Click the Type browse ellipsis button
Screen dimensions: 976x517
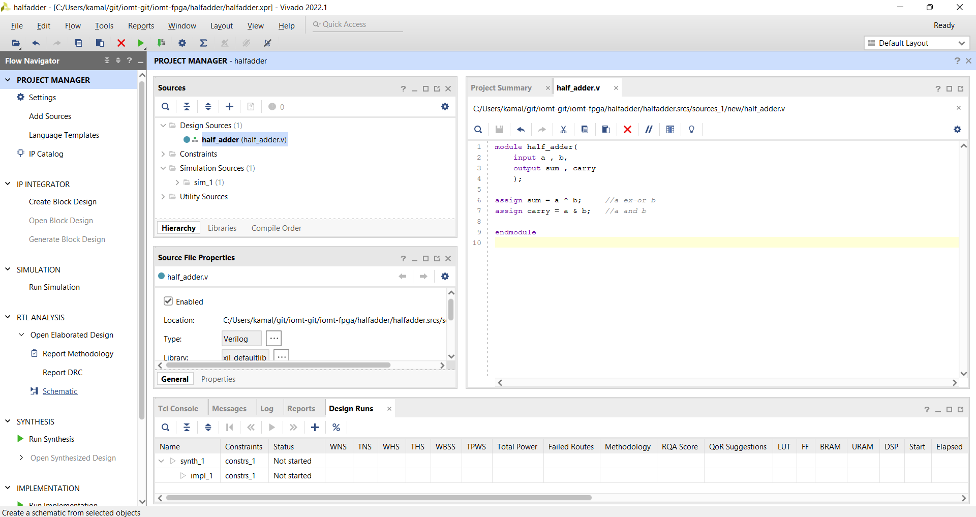point(273,339)
